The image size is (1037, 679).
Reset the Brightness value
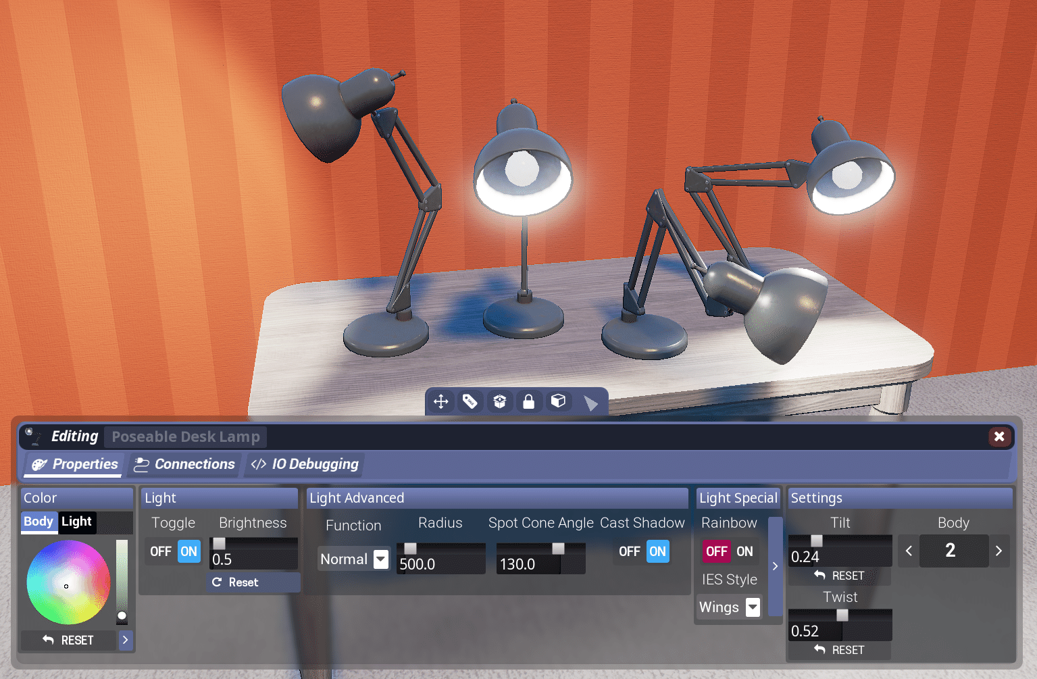point(254,582)
